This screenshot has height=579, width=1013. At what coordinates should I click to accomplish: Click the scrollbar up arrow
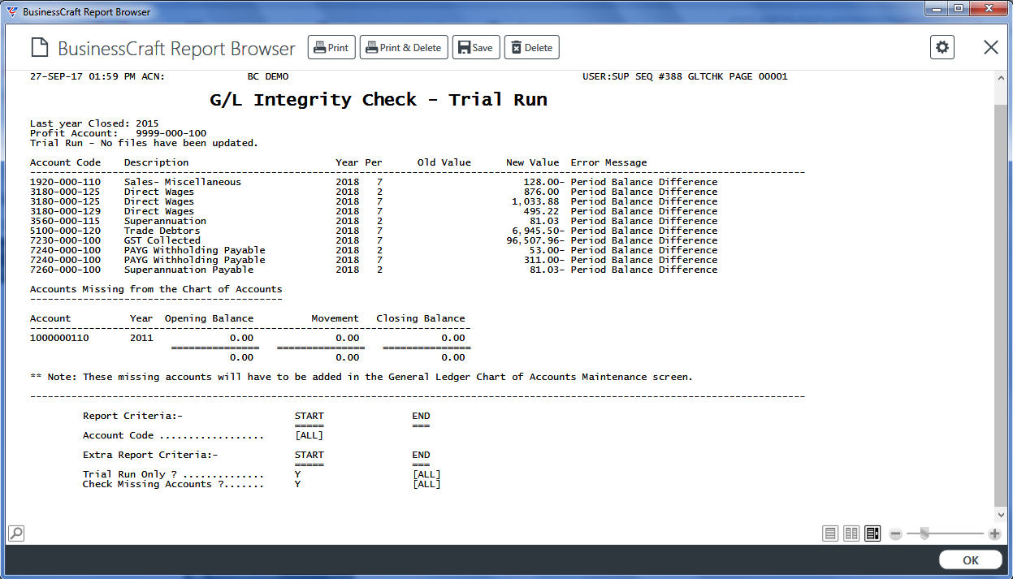point(1000,79)
